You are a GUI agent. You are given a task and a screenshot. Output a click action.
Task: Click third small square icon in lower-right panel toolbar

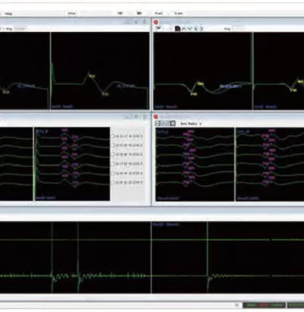point(167,124)
